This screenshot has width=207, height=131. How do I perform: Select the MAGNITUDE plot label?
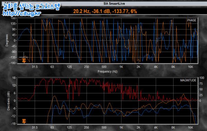pos(188,80)
